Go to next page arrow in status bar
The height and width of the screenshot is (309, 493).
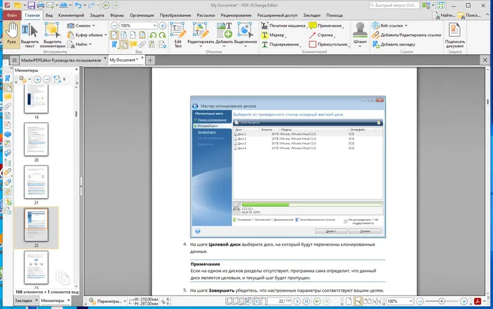pos(297,301)
